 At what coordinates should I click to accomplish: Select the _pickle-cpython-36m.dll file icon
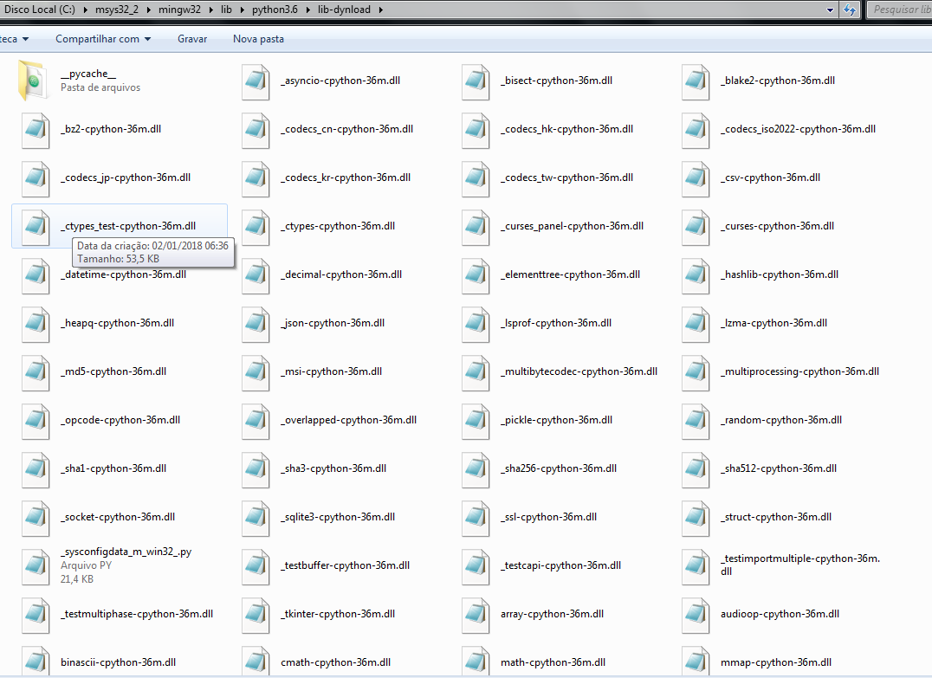tap(476, 422)
